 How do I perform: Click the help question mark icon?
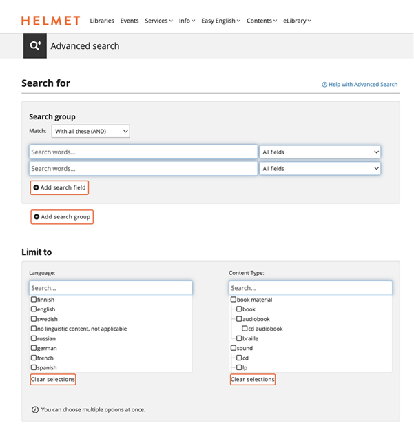324,85
